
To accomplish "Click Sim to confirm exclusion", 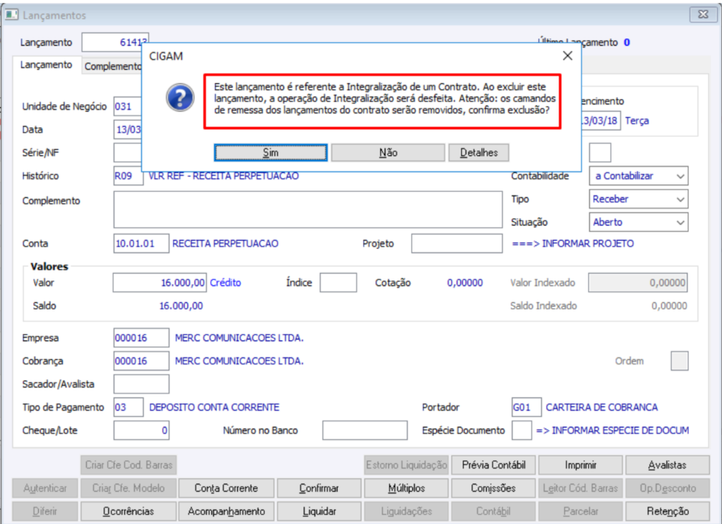I will (271, 152).
